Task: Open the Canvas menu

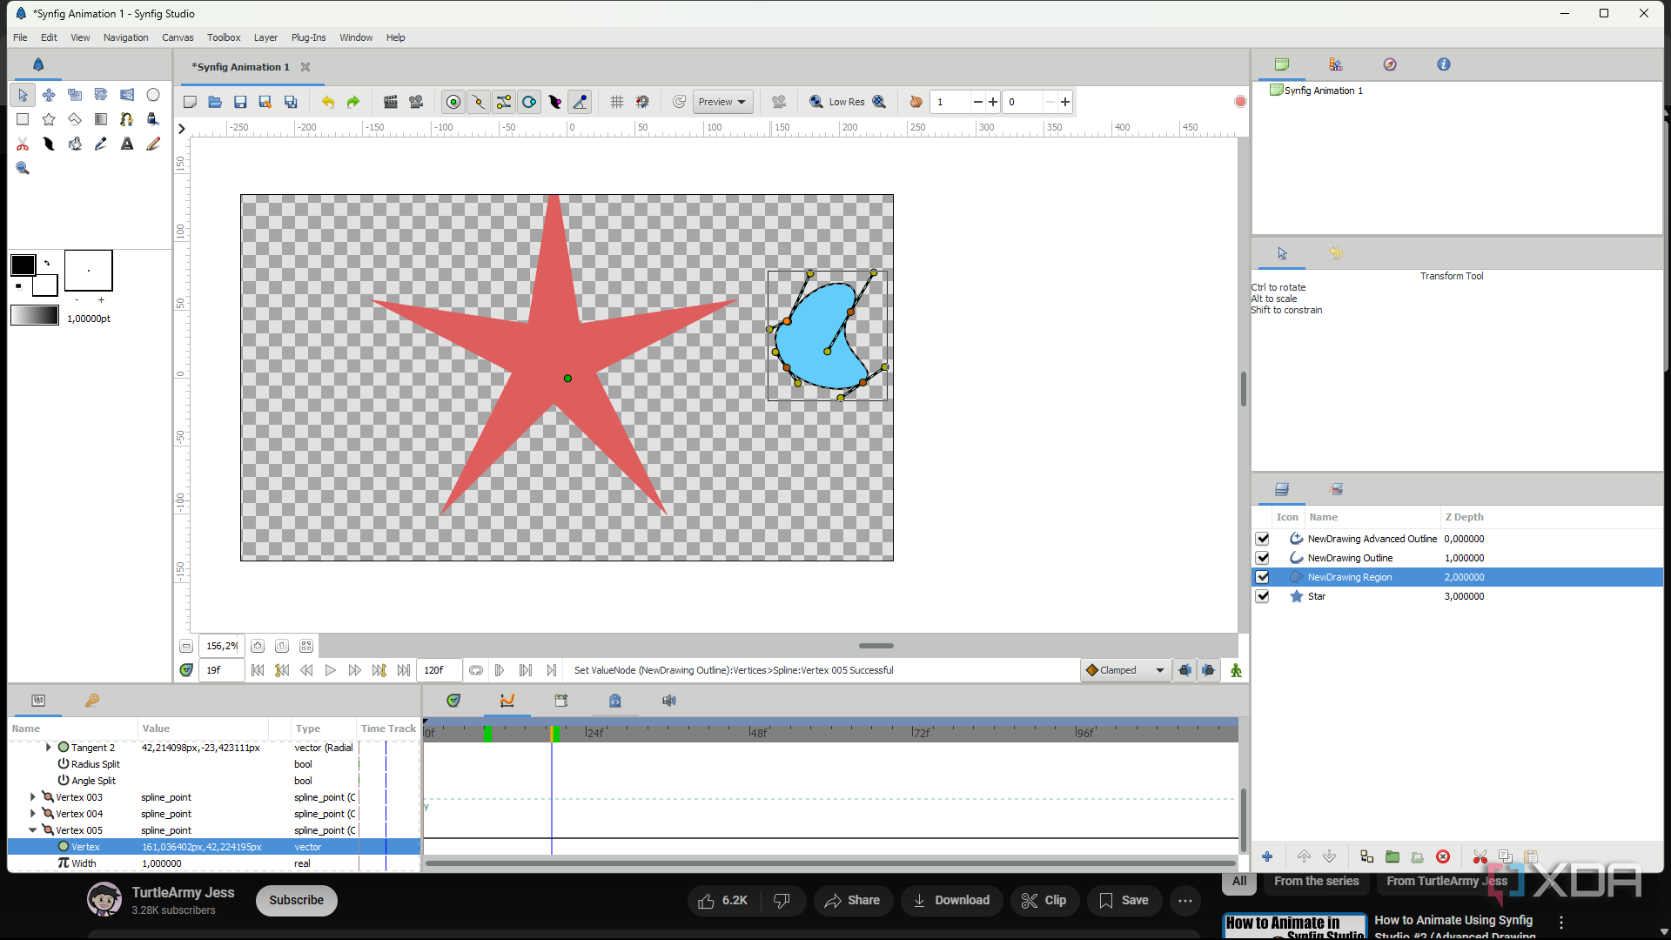Action: [x=178, y=37]
